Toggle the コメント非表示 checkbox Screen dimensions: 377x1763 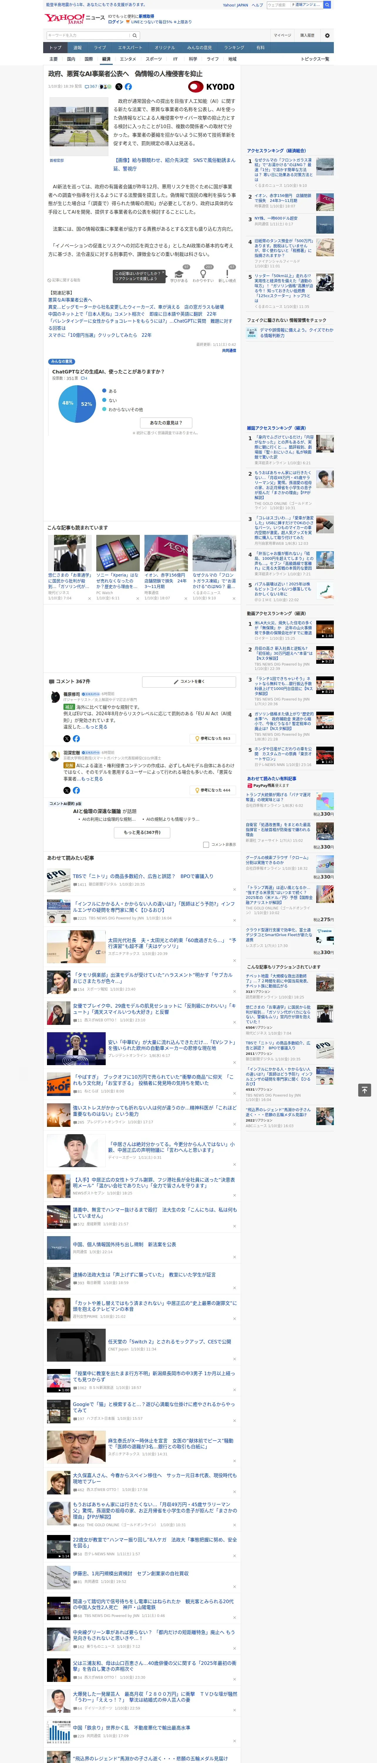pyautogui.click(x=206, y=844)
